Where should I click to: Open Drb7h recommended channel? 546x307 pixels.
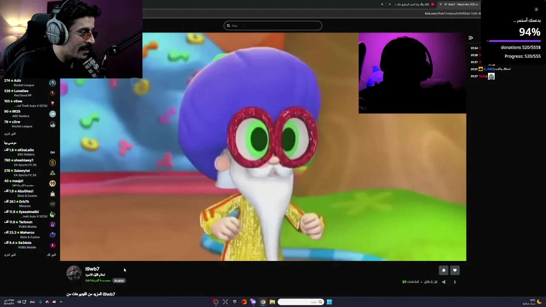pyautogui.click(x=30, y=204)
